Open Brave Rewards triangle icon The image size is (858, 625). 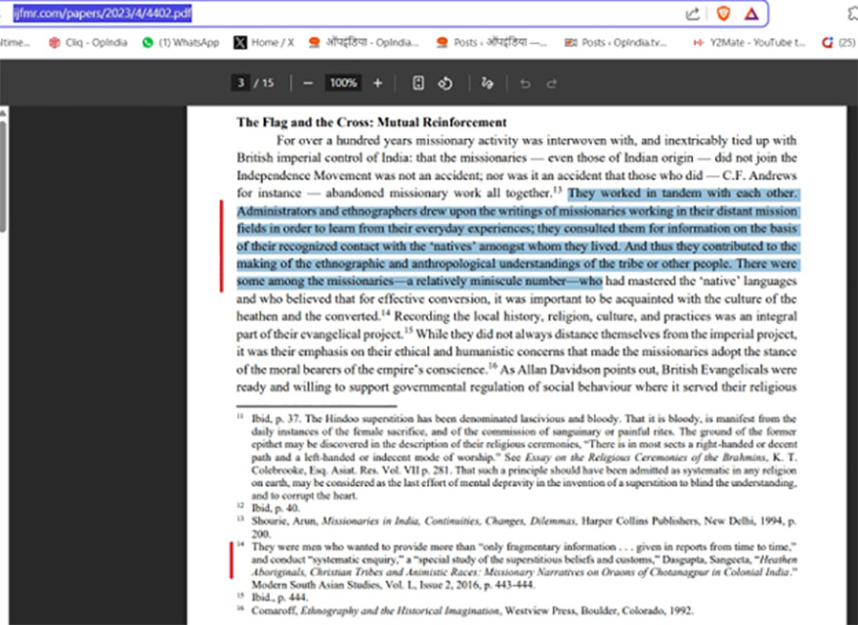tap(750, 14)
